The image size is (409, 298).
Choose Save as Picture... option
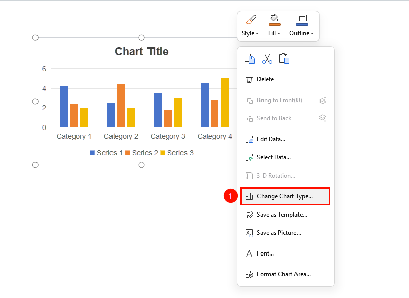[286, 233]
